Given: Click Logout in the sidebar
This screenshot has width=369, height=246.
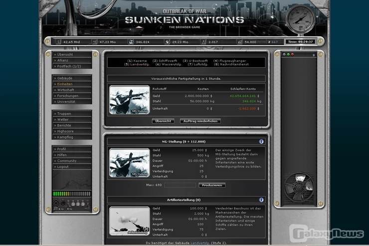Looking at the screenshot, I should (x=72, y=167).
